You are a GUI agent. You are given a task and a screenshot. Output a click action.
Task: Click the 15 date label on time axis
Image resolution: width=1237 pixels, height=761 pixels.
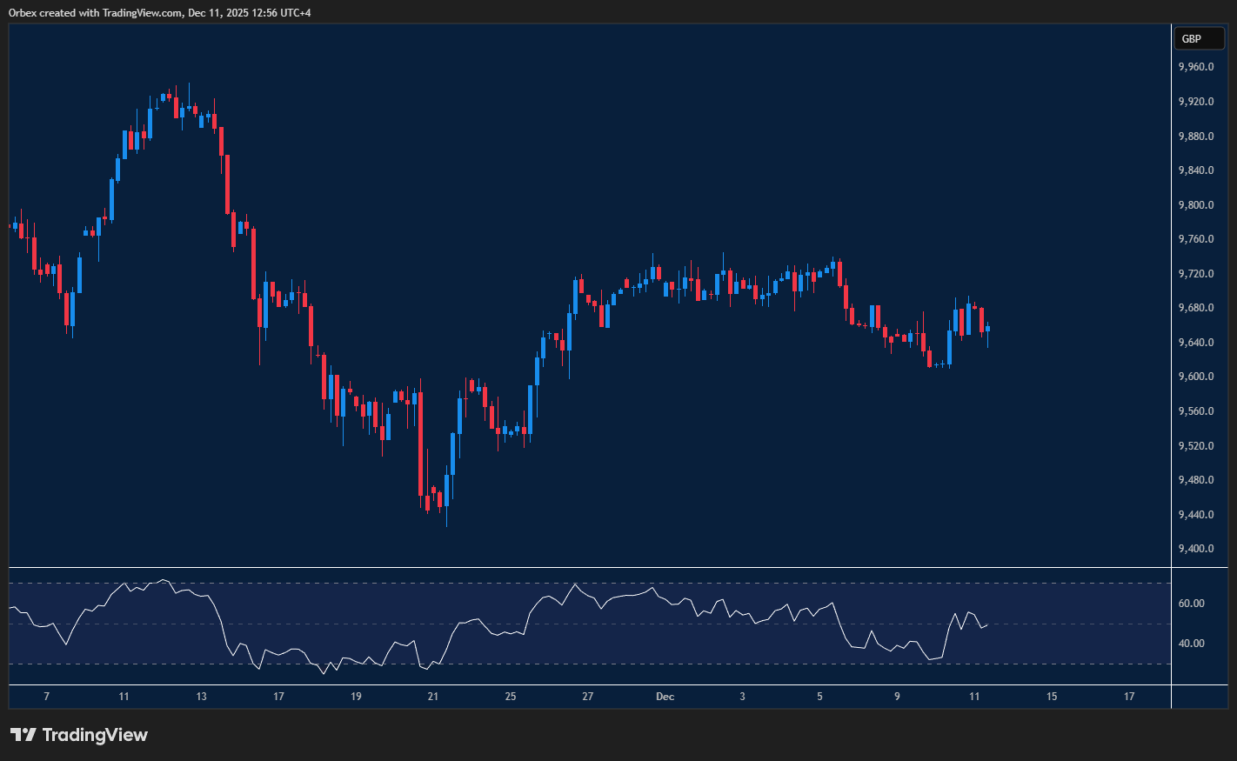(x=1052, y=697)
